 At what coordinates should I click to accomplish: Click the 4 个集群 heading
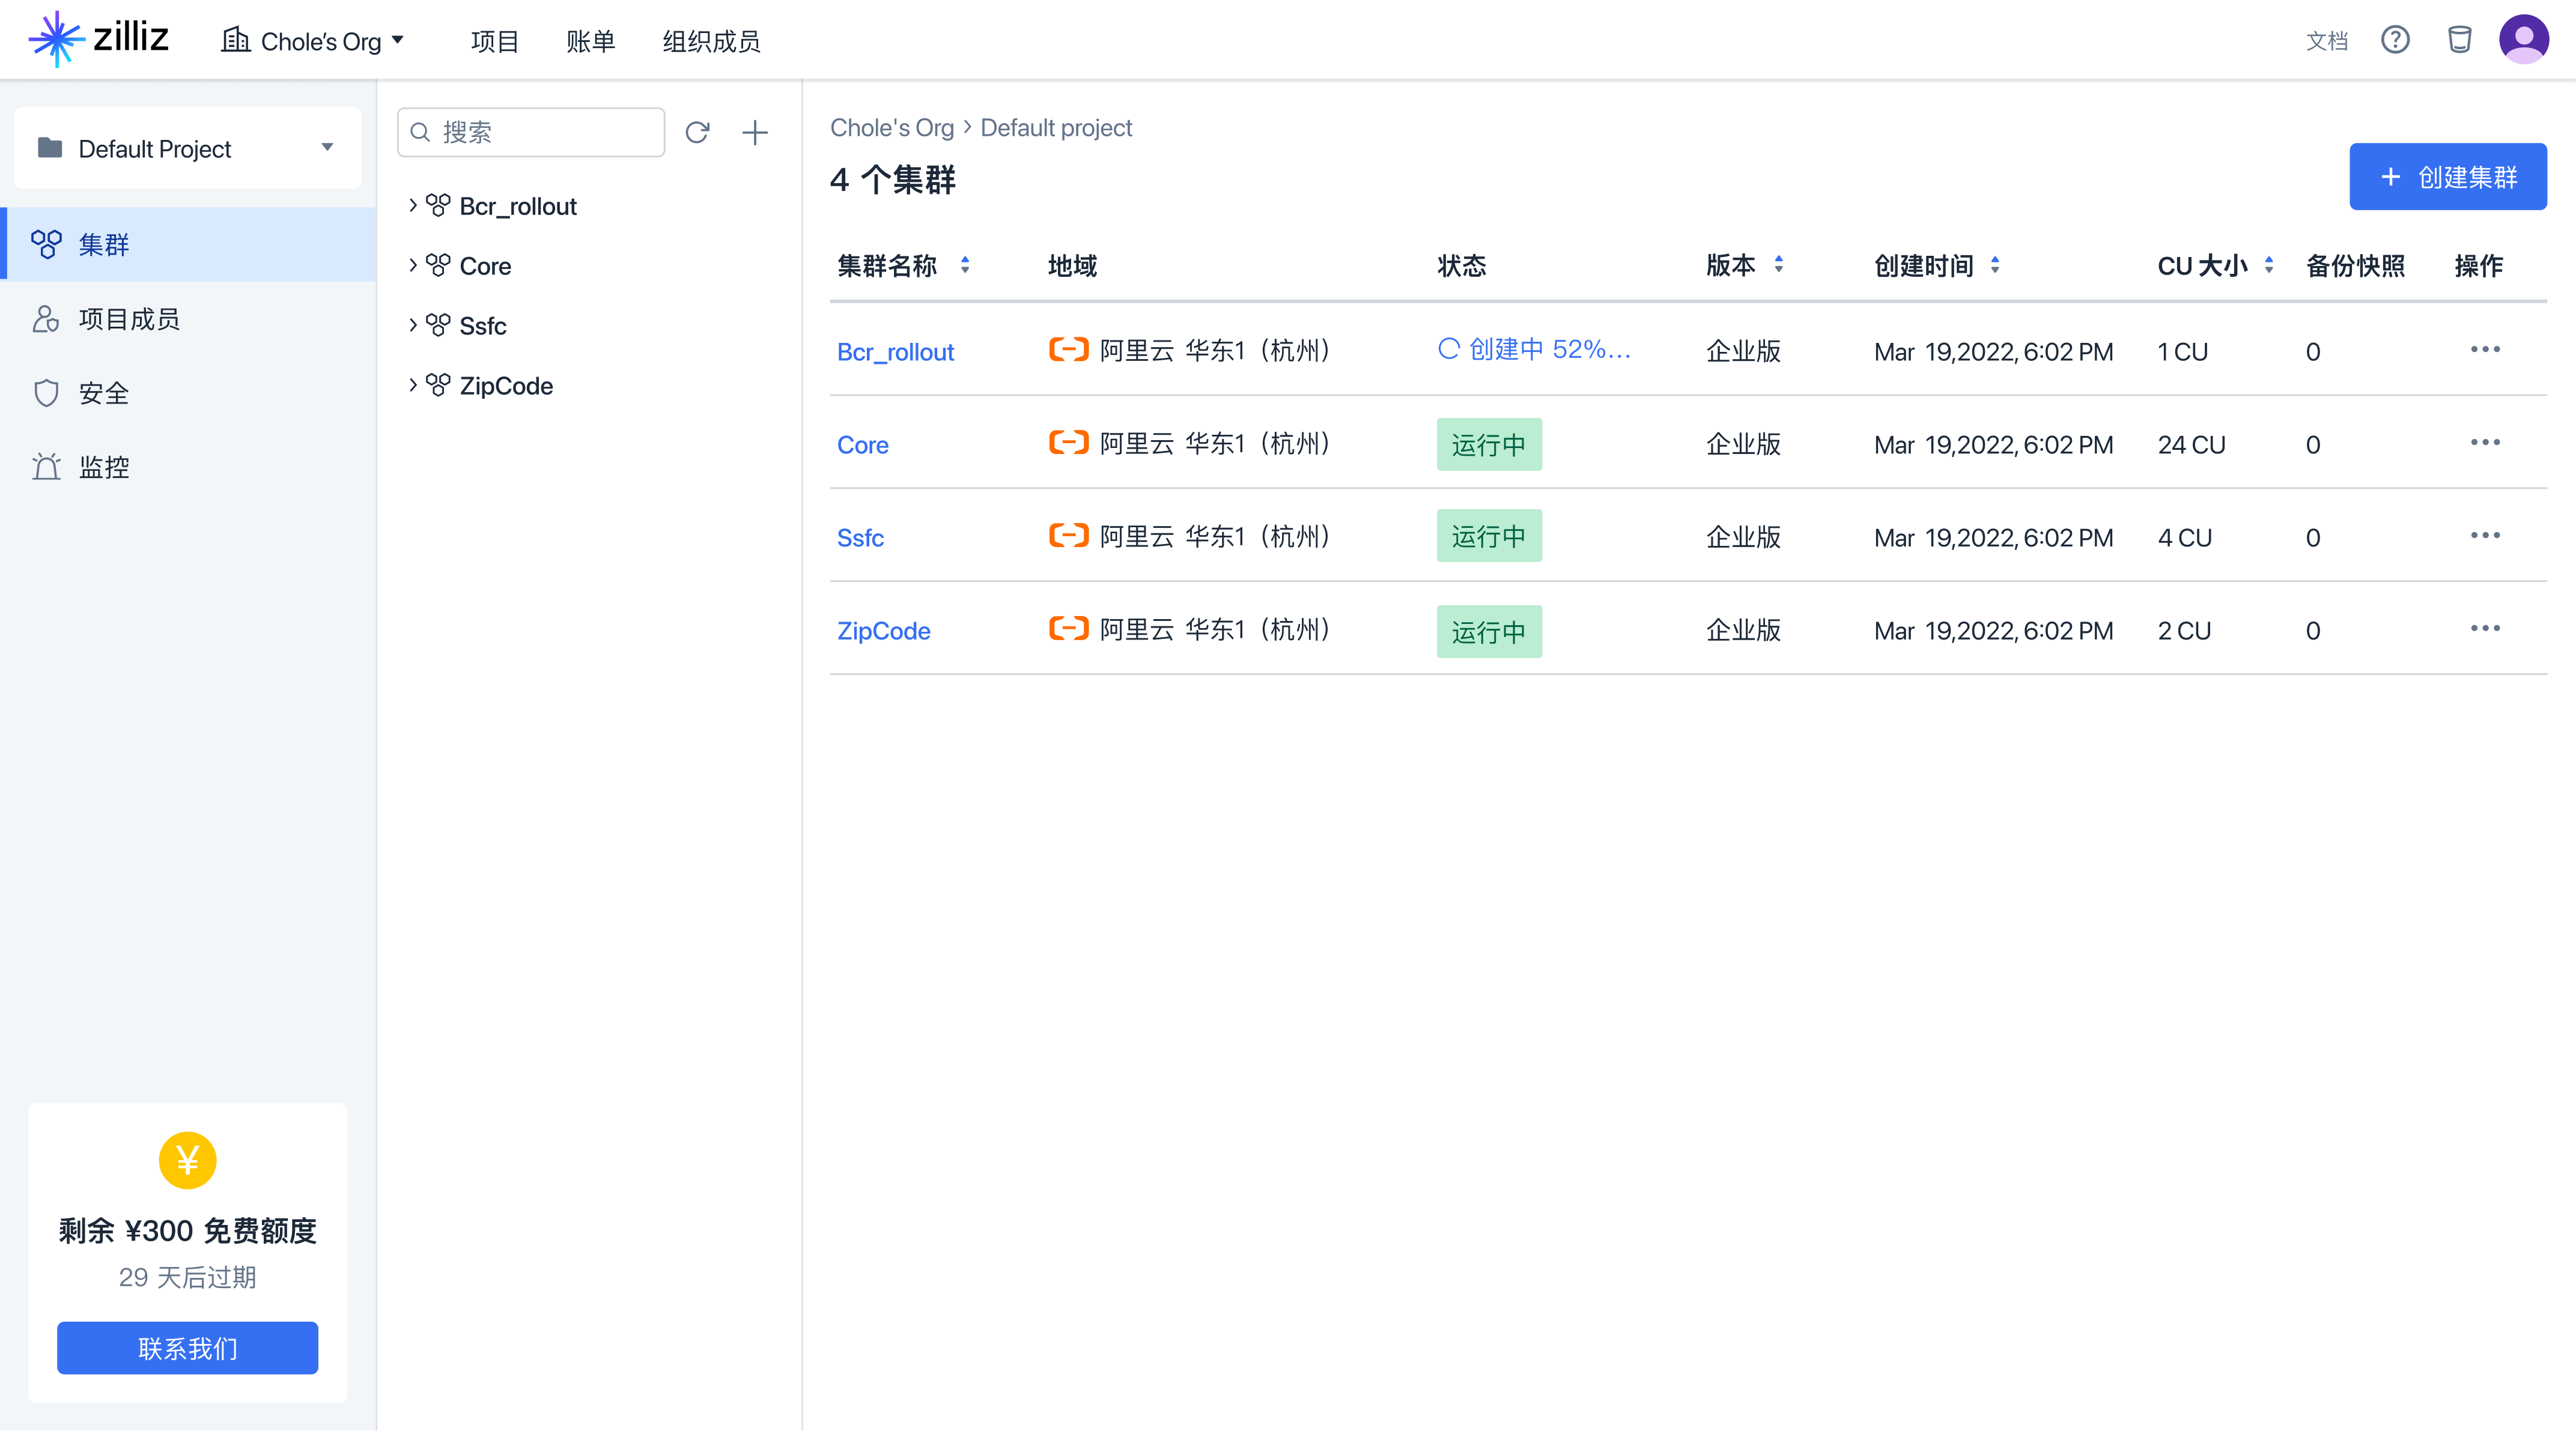[x=892, y=180]
